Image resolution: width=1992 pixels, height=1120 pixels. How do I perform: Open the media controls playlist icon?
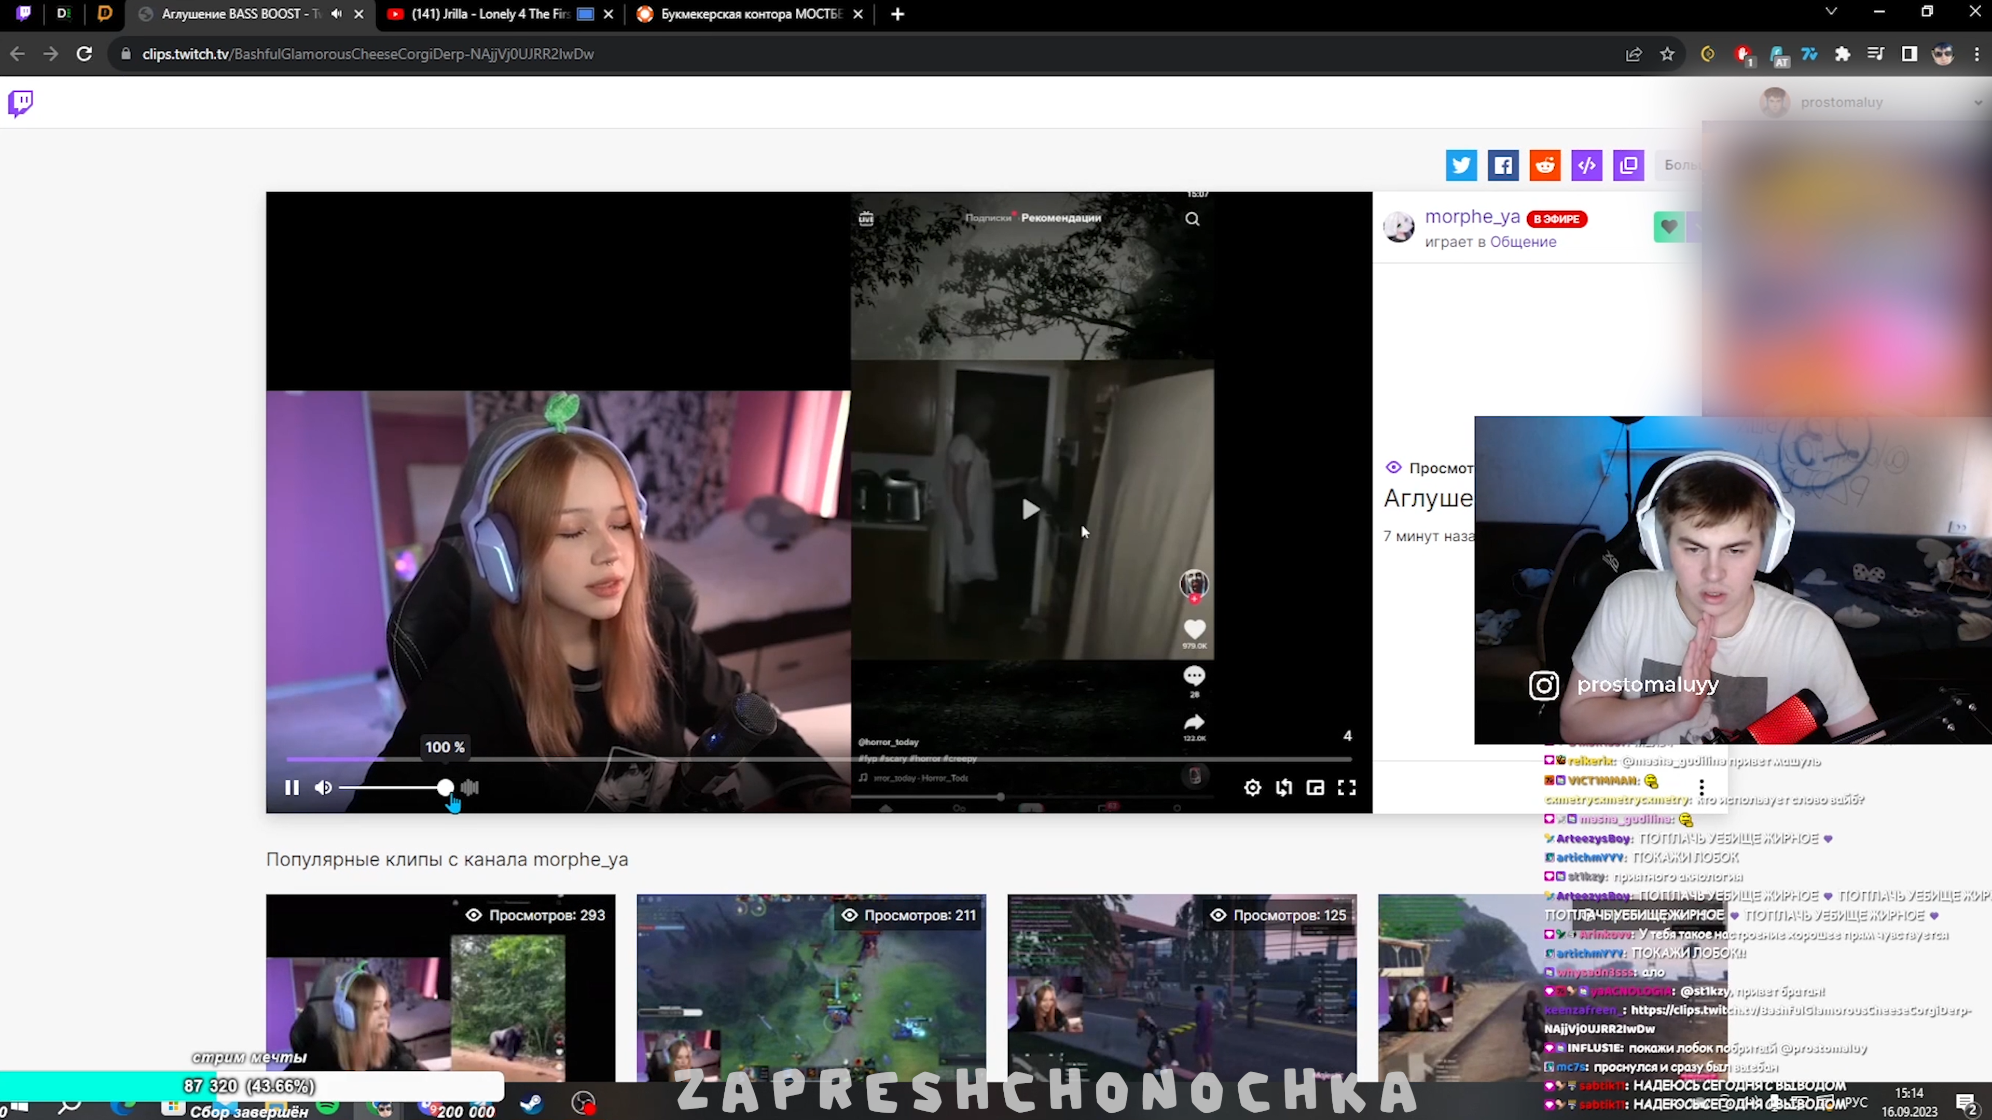1875,54
